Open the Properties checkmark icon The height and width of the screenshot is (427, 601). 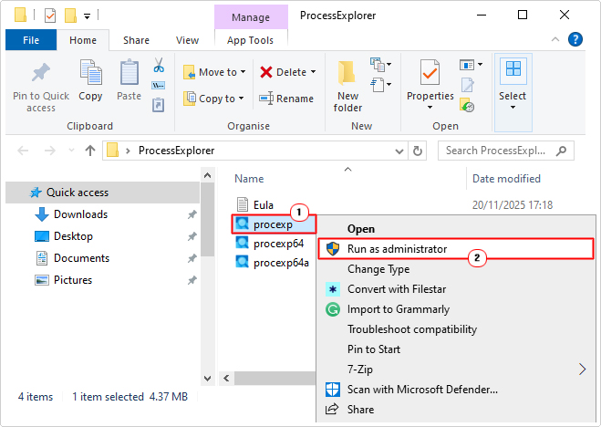430,72
